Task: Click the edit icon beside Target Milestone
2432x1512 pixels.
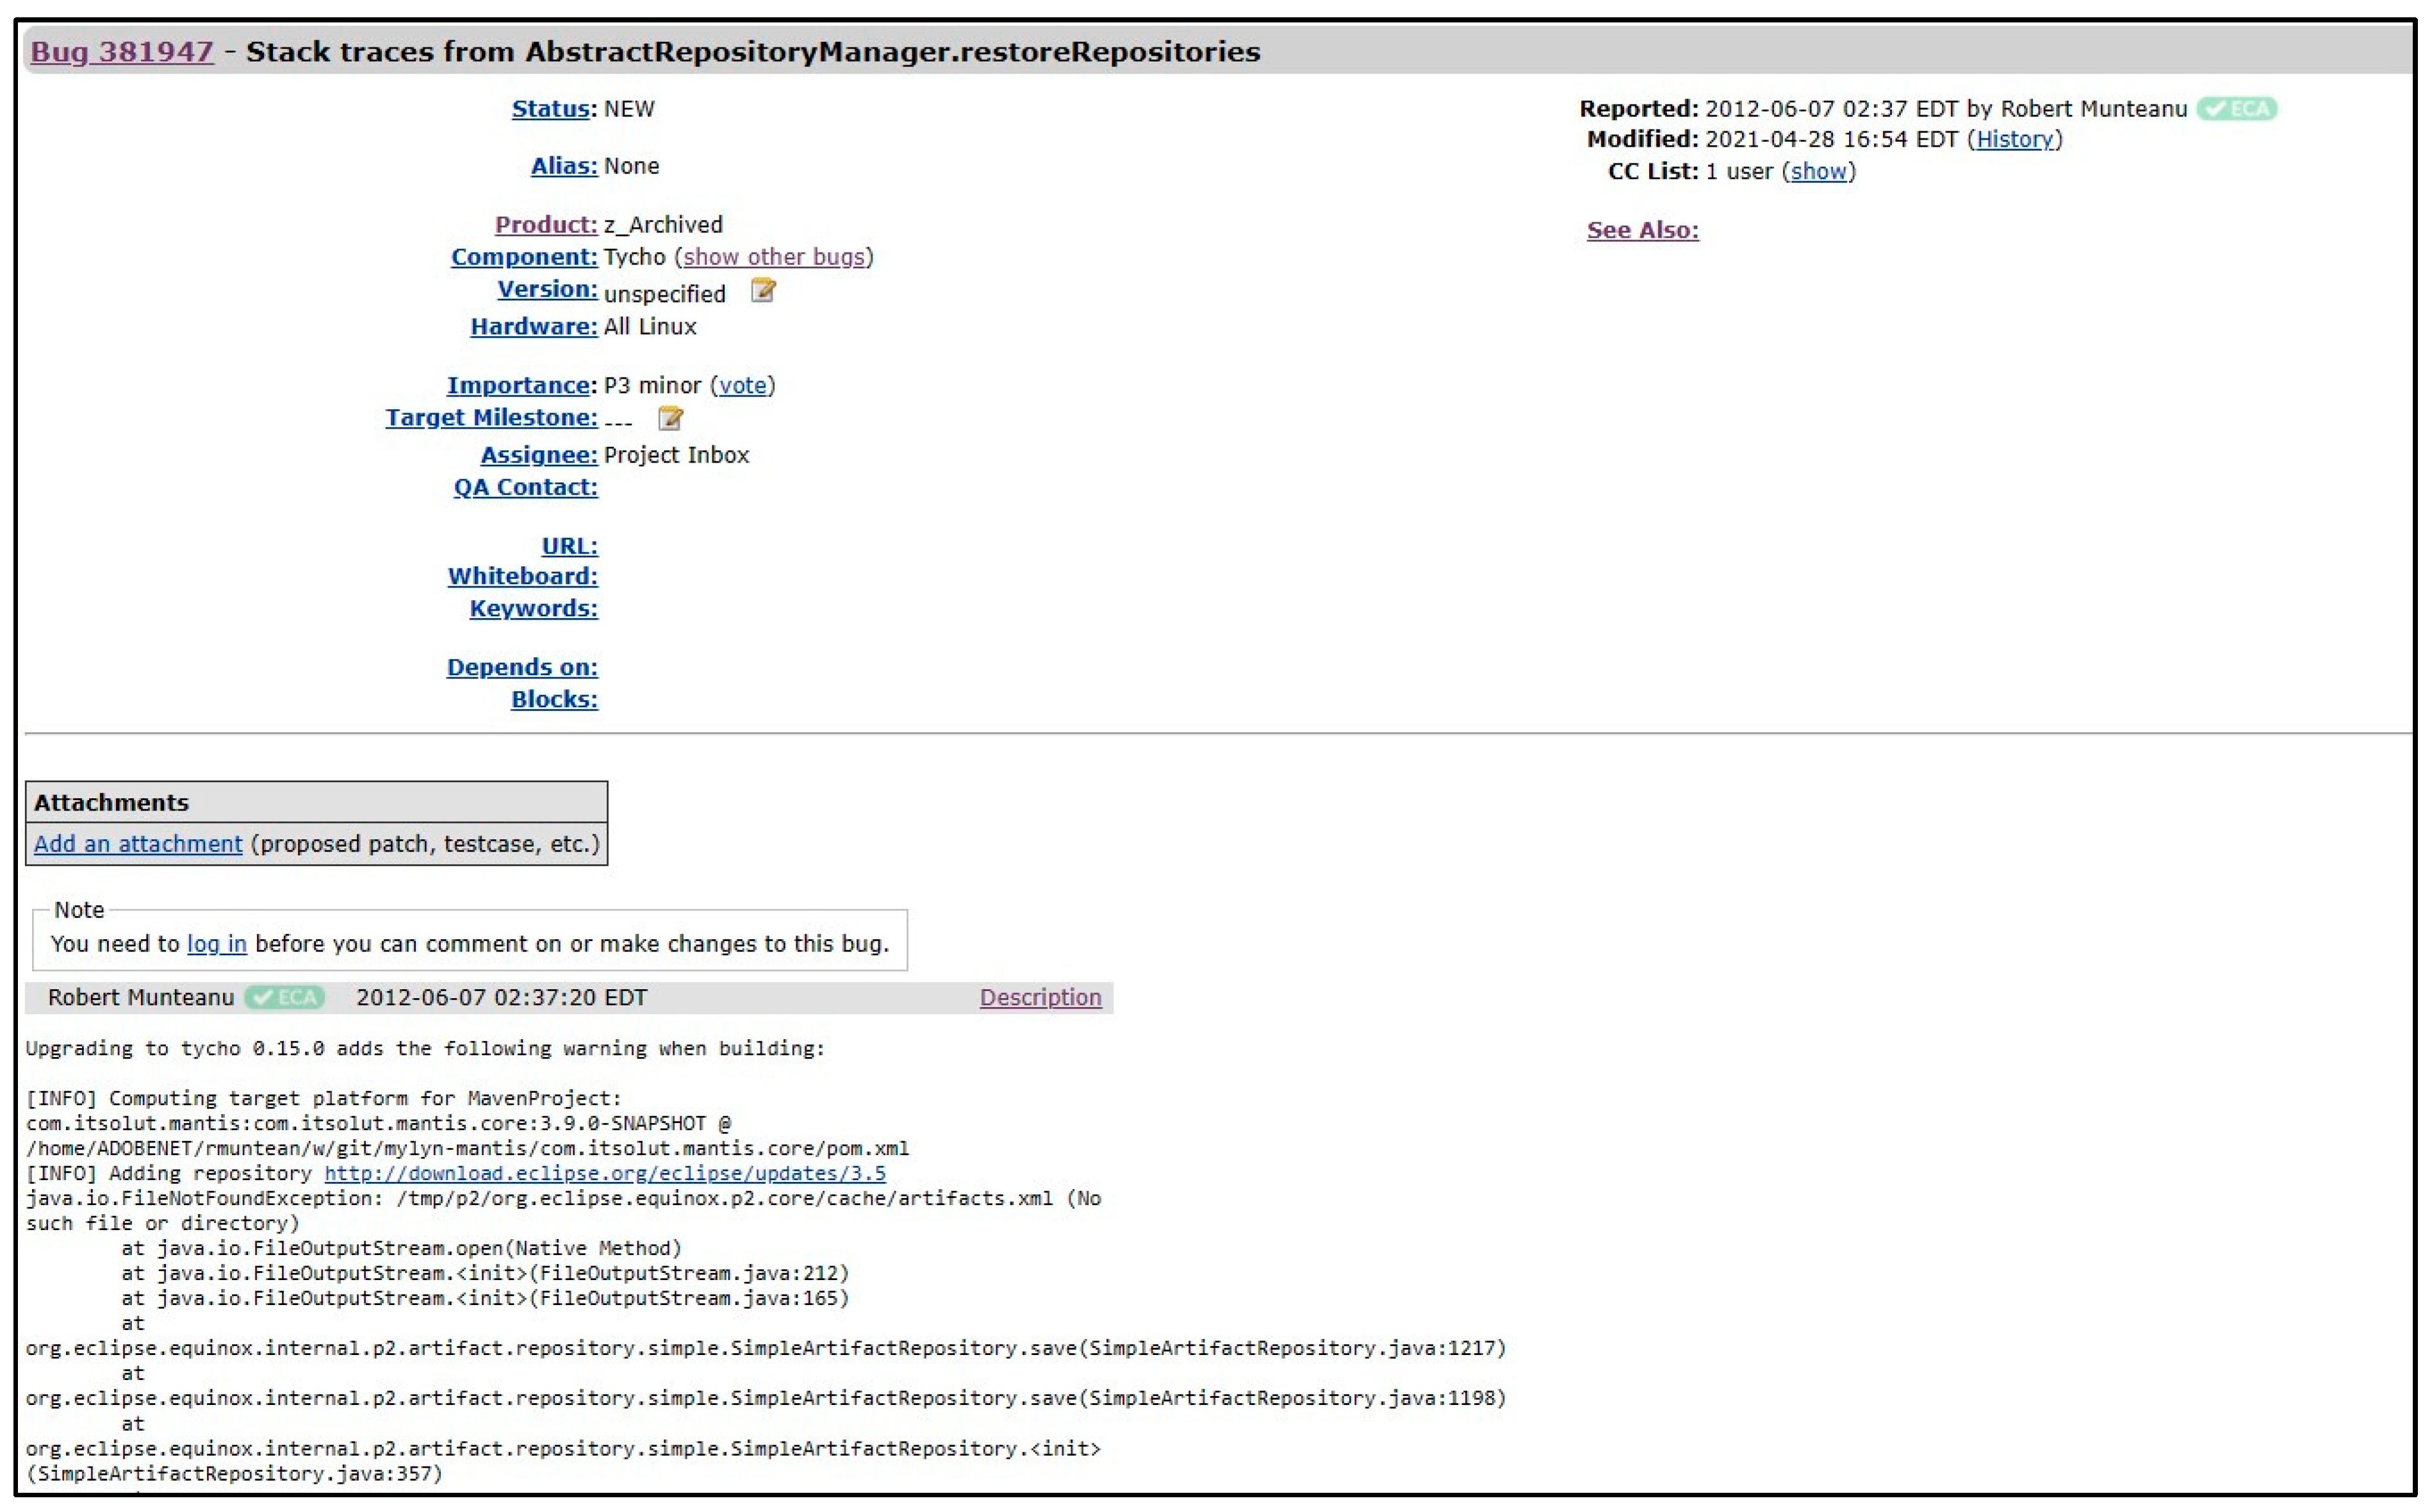Action: coord(670,418)
